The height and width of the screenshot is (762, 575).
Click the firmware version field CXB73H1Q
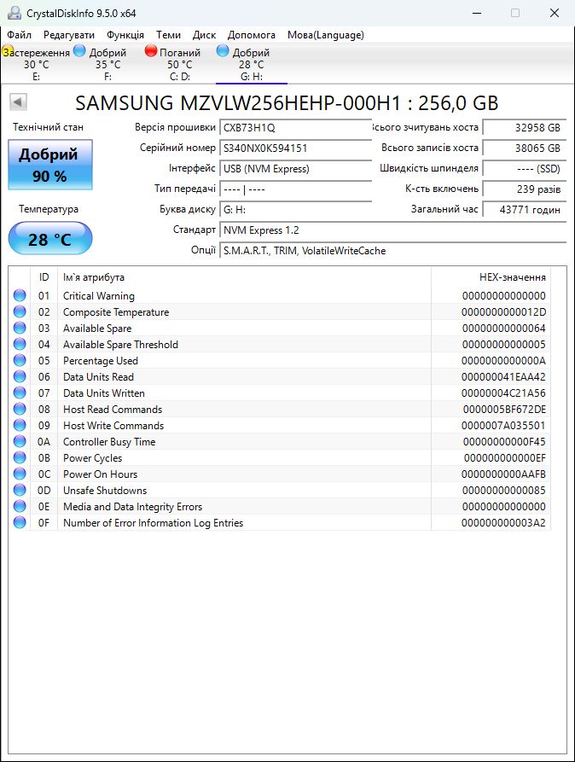pos(295,128)
